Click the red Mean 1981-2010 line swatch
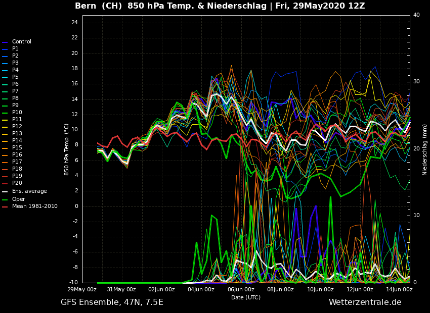This screenshot has width=430, height=313. (5, 207)
